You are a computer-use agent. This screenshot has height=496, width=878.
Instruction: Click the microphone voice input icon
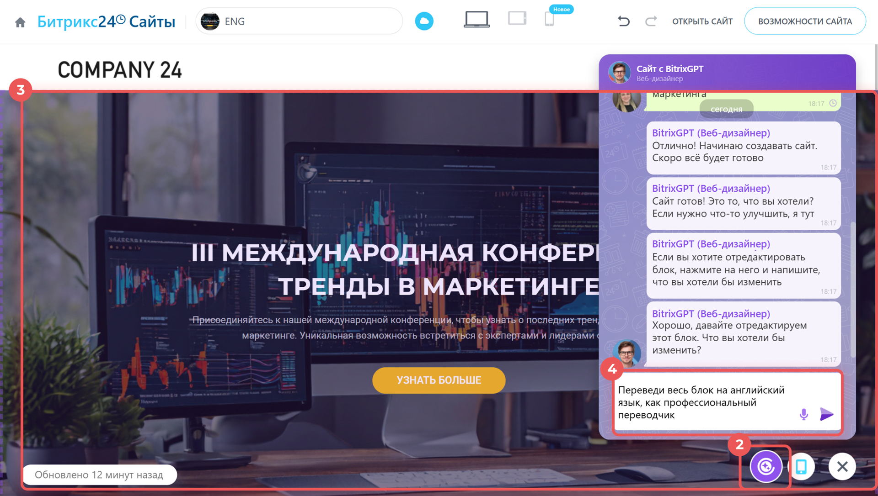[803, 414]
